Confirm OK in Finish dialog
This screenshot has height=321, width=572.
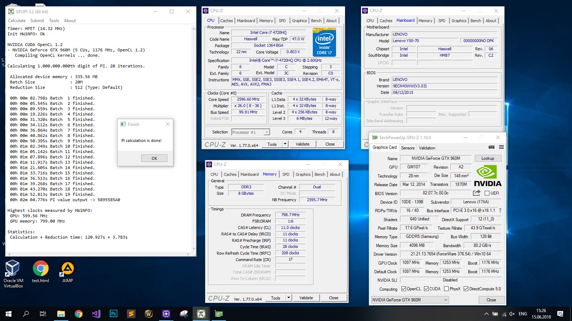pos(154,158)
